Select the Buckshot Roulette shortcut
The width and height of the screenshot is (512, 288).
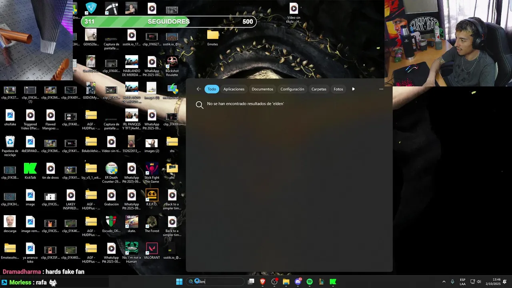tap(172, 66)
